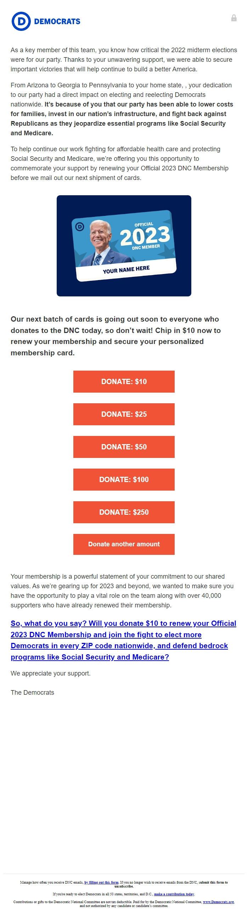Select the DONATE: $25 button
The image size is (248, 918).
pos(124,414)
